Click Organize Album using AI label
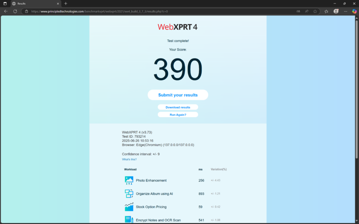 point(154,194)
